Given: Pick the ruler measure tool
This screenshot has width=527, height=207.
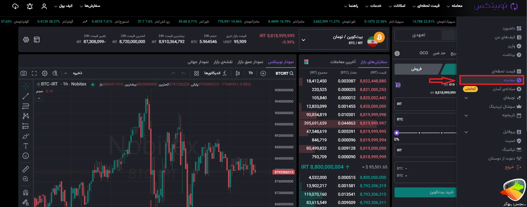Looking at the screenshot, I should [26, 169].
